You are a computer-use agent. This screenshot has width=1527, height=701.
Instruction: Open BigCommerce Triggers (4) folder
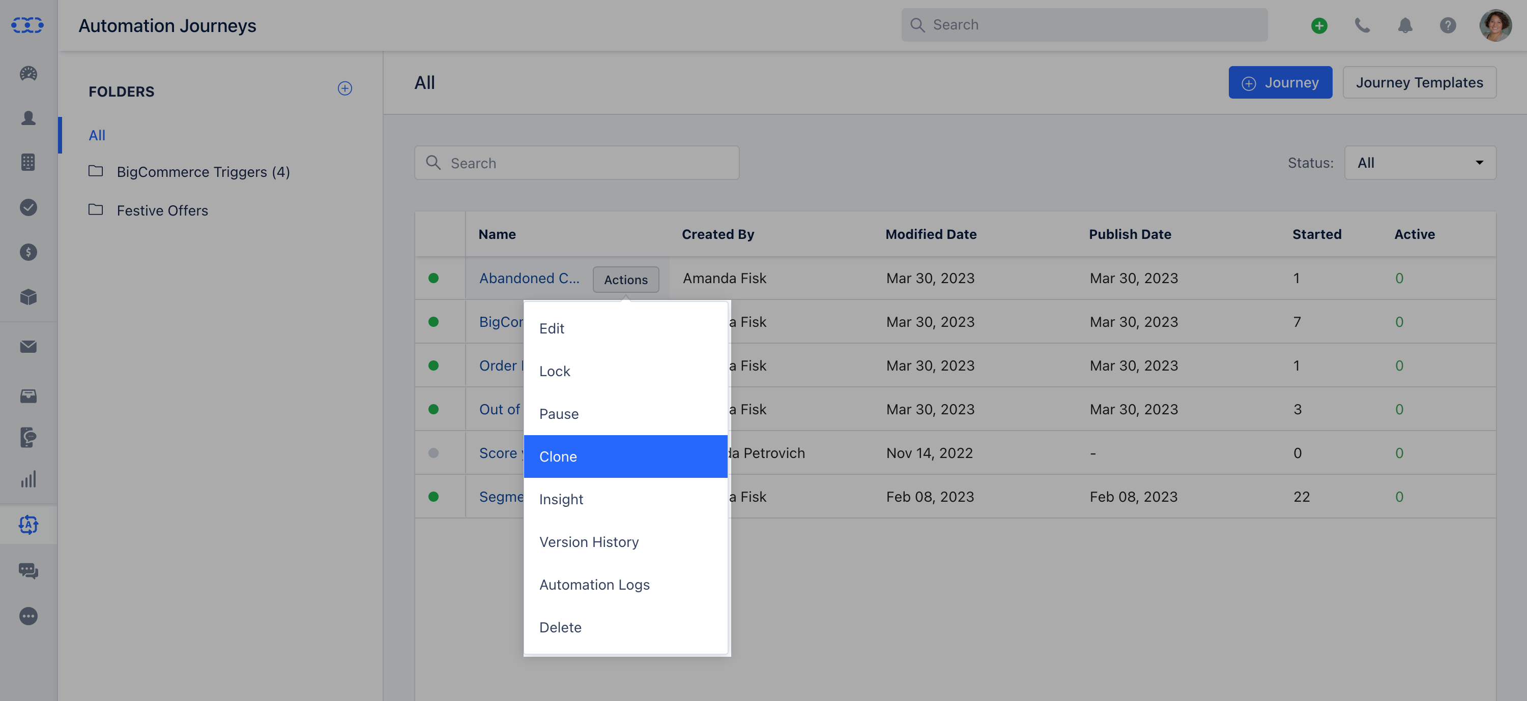(x=204, y=172)
